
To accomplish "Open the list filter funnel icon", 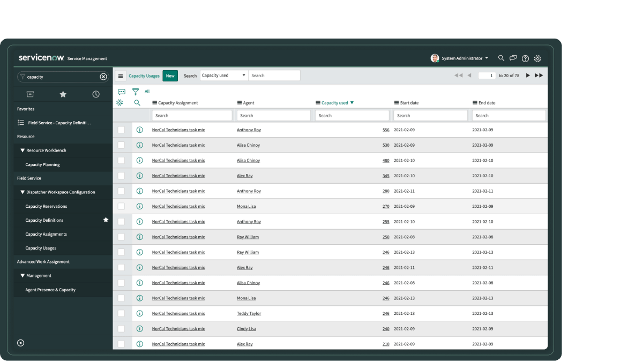I will (x=134, y=90).
